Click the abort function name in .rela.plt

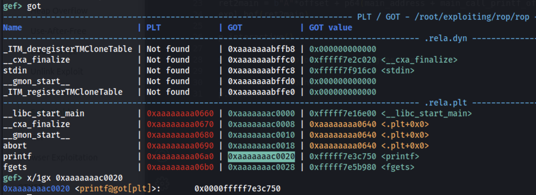(15, 146)
